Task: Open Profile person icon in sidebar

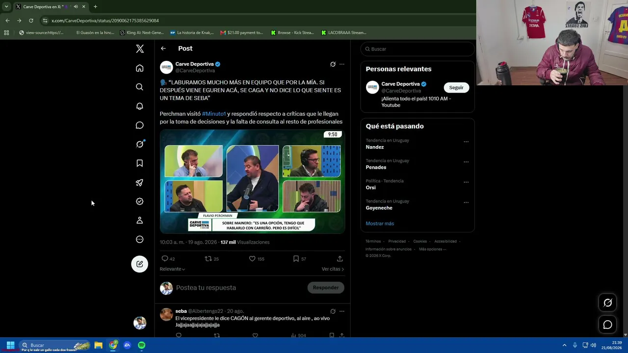Action: click(140, 221)
